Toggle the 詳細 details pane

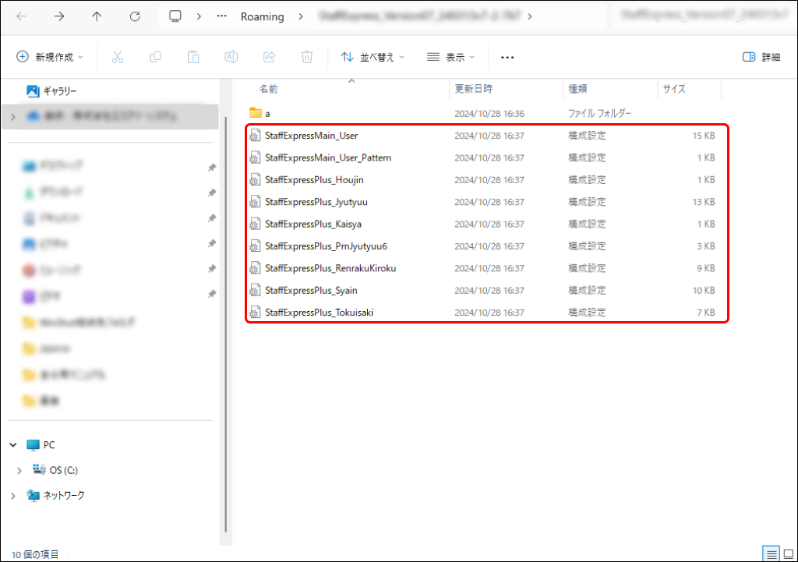(x=761, y=57)
